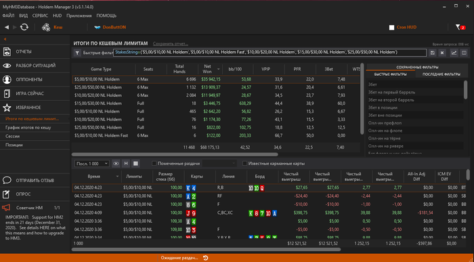
Task: Switch to БЫСТРЫЕ ФИЛЬТРЫ tab
Action: coord(390,74)
